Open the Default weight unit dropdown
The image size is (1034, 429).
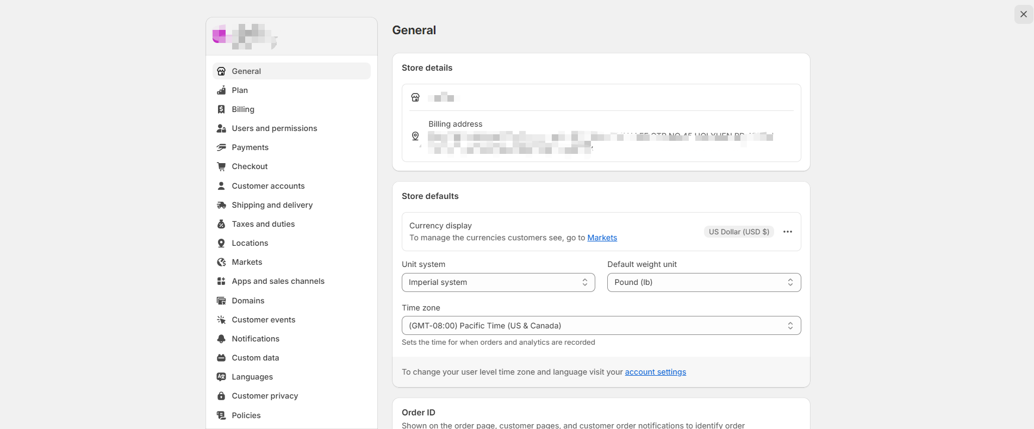click(704, 282)
